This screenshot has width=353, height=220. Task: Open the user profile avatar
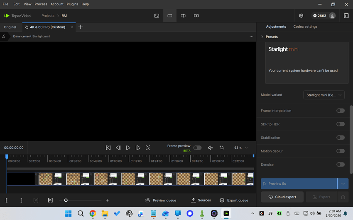click(x=332, y=16)
